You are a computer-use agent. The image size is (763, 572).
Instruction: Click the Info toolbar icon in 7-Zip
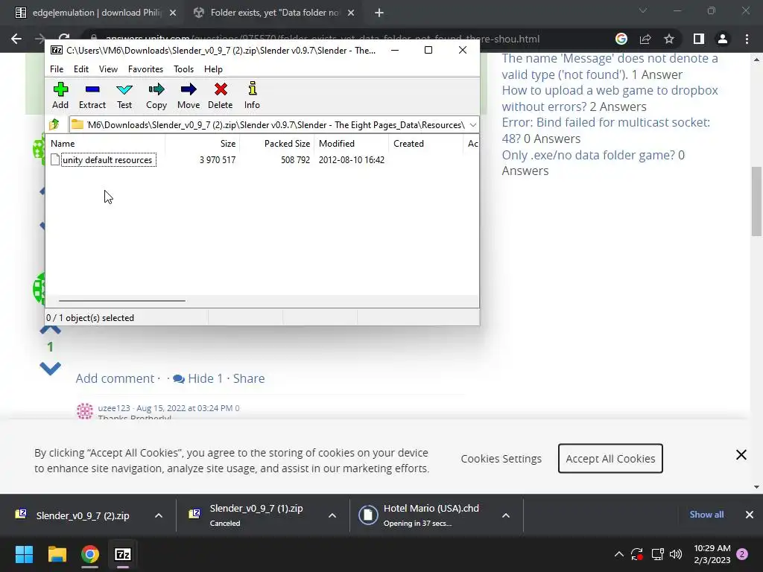[x=252, y=95]
